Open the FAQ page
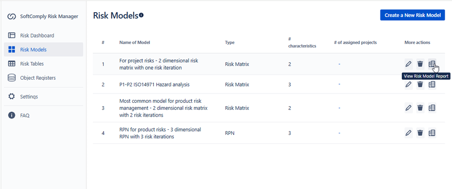 tap(24, 115)
